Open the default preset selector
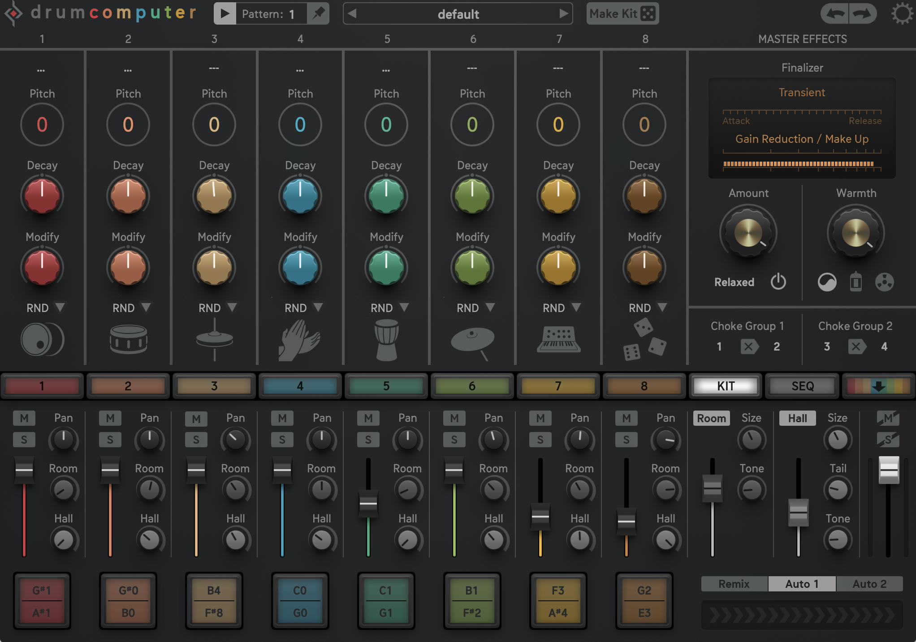Image resolution: width=916 pixels, height=642 pixels. click(458, 13)
